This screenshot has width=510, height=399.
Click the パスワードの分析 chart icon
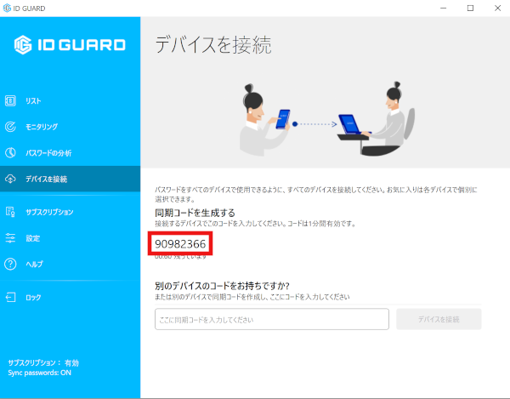pos(10,152)
